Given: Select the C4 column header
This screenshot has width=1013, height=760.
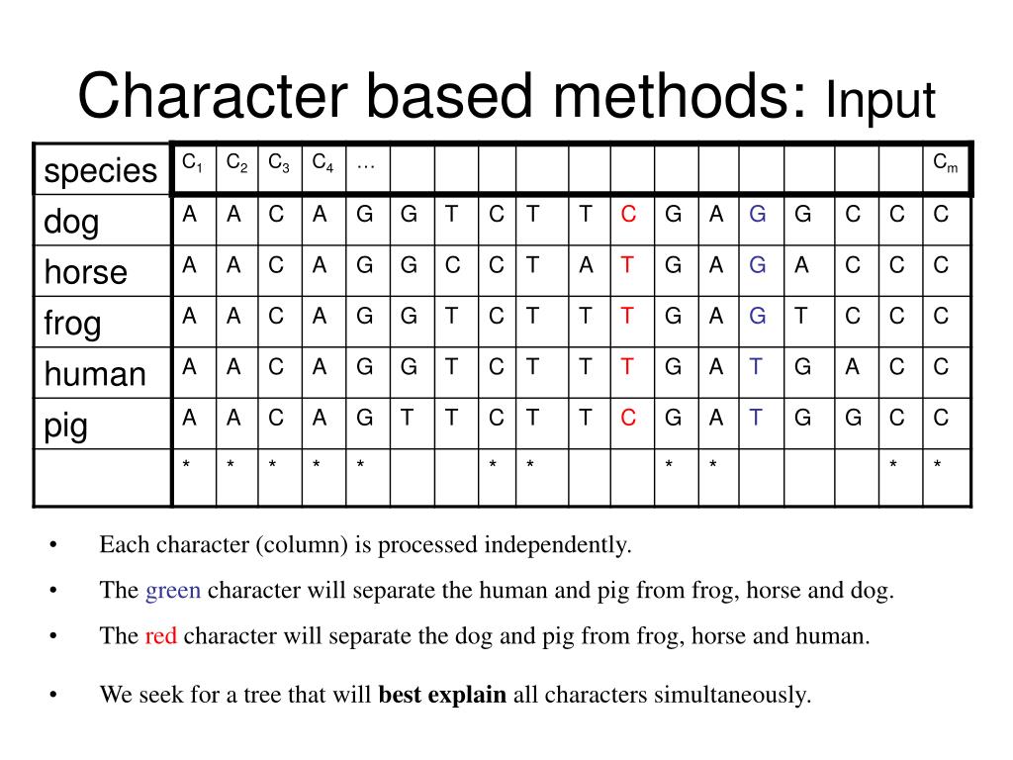Looking at the screenshot, I should [323, 168].
